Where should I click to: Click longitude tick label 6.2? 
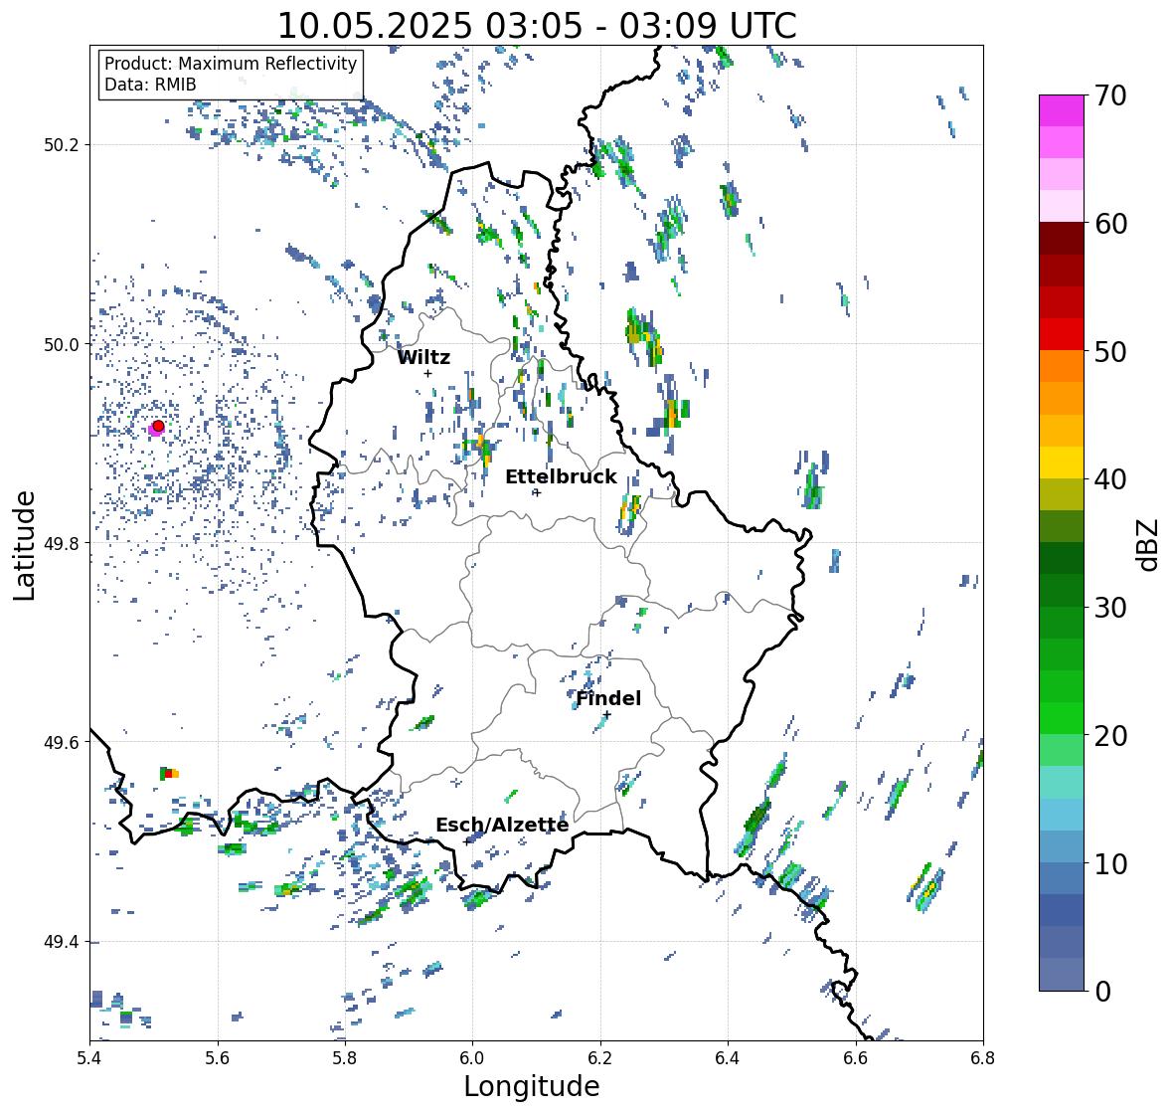tap(600, 1058)
